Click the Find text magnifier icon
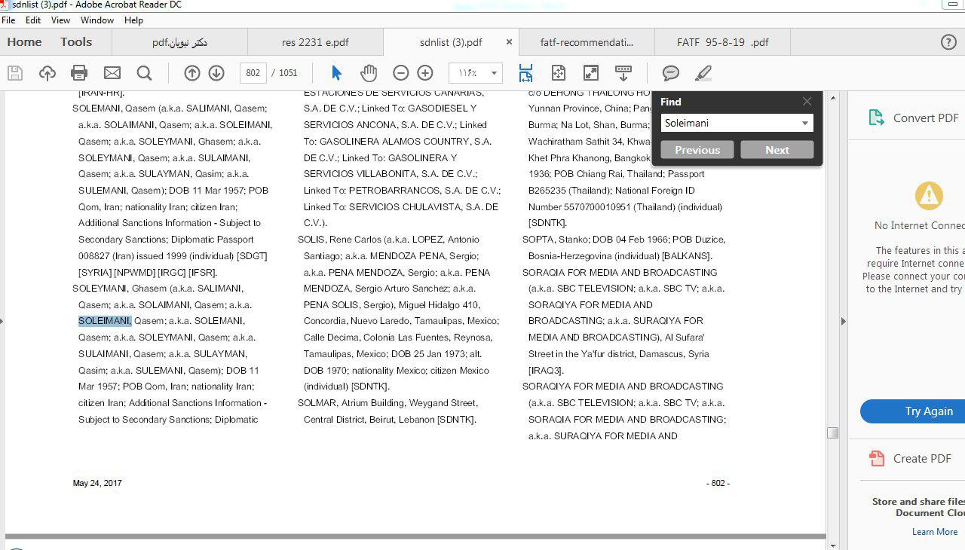This screenshot has height=550, width=965. click(144, 73)
